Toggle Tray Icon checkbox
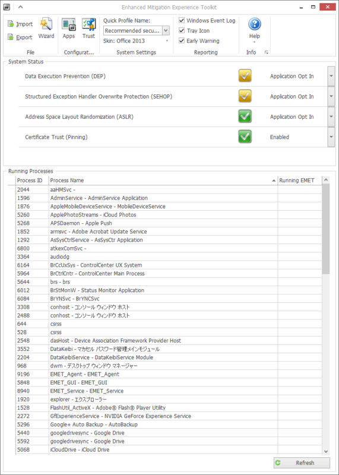339x475 pixels. point(182,31)
